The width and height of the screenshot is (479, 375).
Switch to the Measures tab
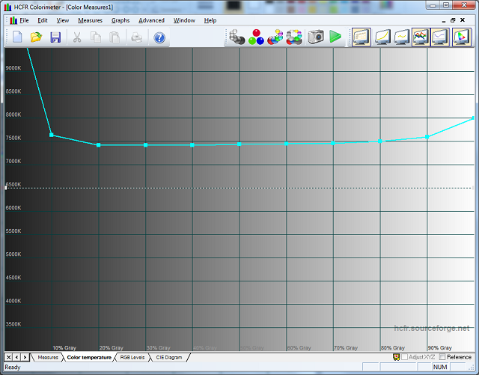[48, 357]
